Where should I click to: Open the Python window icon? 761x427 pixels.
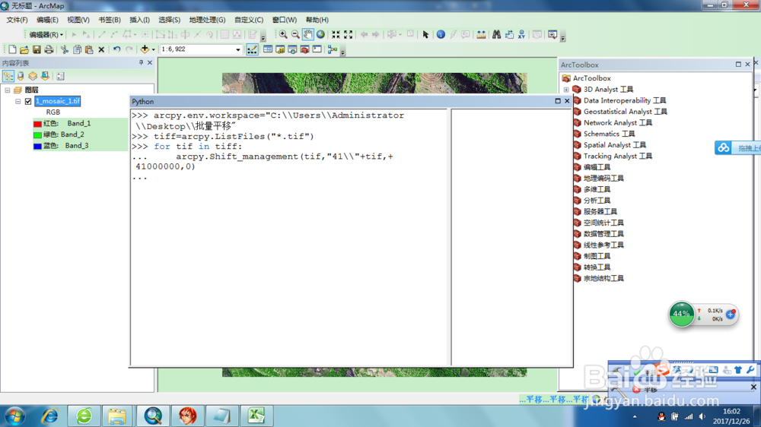point(317,49)
